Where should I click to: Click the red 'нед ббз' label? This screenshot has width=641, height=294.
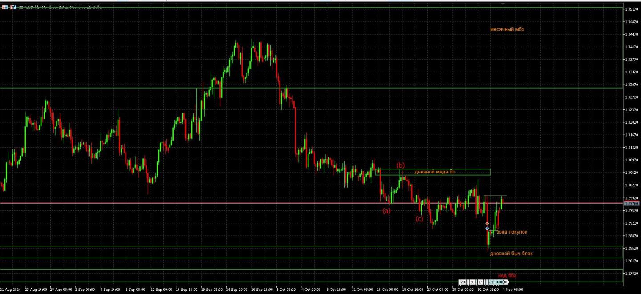point(507,275)
